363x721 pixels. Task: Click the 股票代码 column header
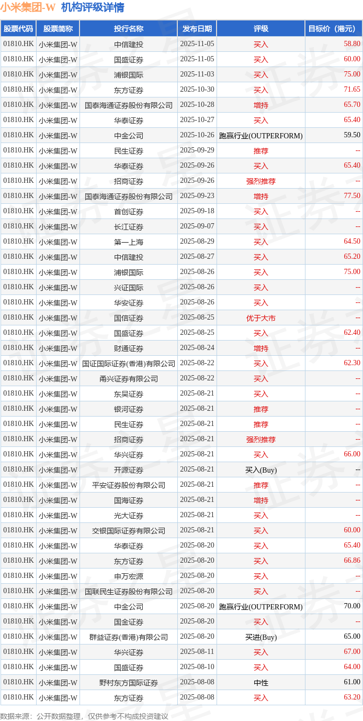tap(18, 29)
